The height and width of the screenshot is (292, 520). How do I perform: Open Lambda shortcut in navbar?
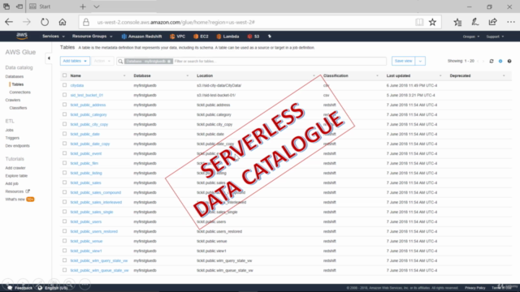227,36
